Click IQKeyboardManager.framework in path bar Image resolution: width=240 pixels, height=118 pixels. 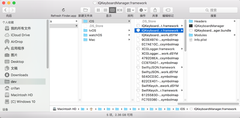click(213, 109)
